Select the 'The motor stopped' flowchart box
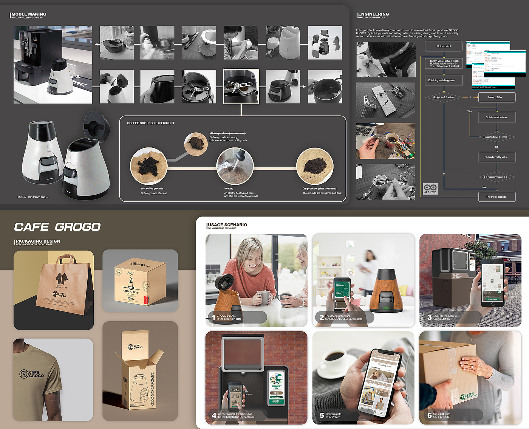 (496, 197)
